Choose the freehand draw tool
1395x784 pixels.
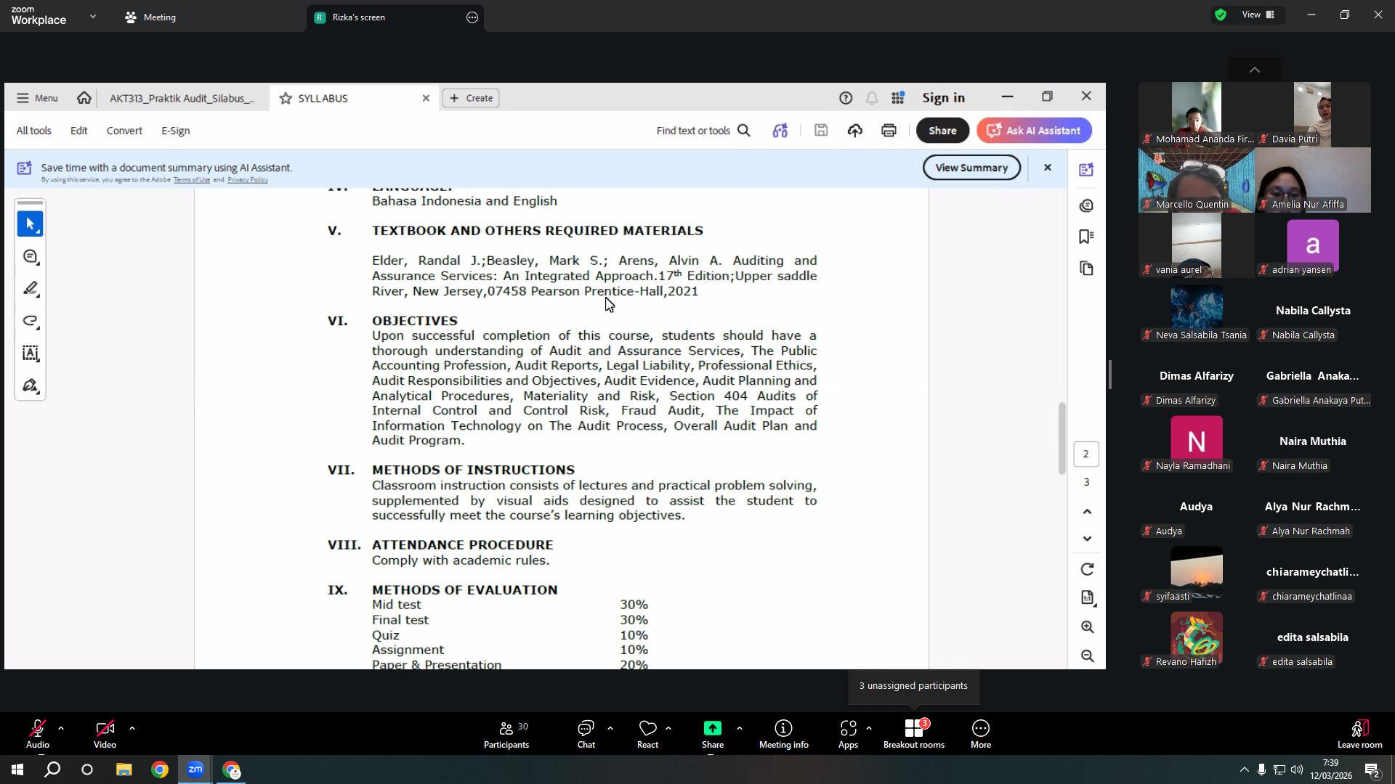[30, 321]
